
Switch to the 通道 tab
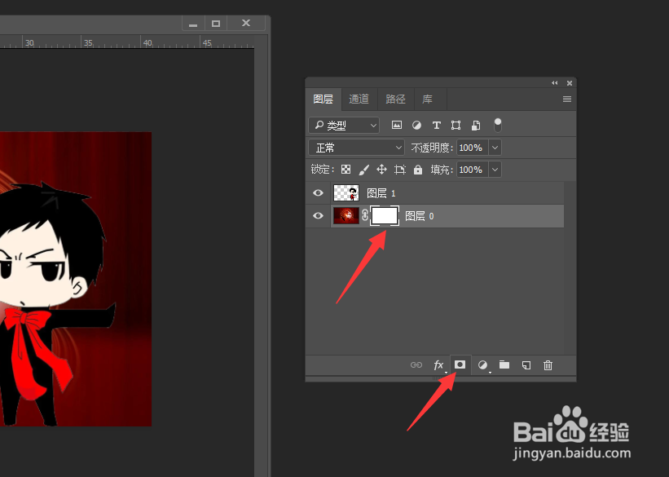tap(359, 99)
